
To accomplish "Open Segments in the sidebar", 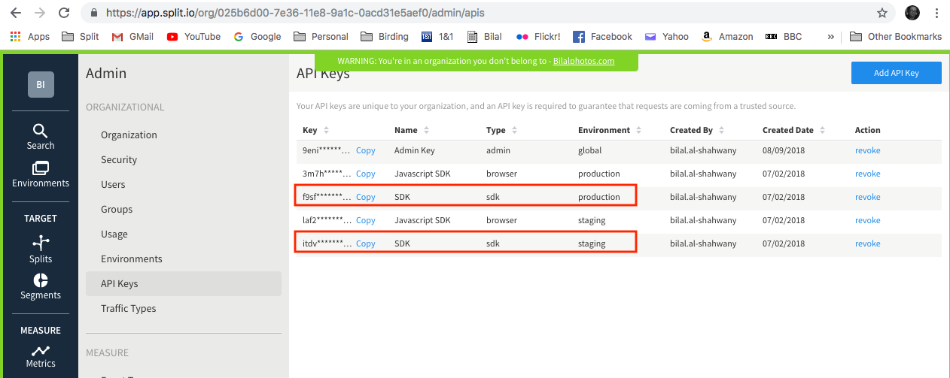I will pyautogui.click(x=41, y=286).
